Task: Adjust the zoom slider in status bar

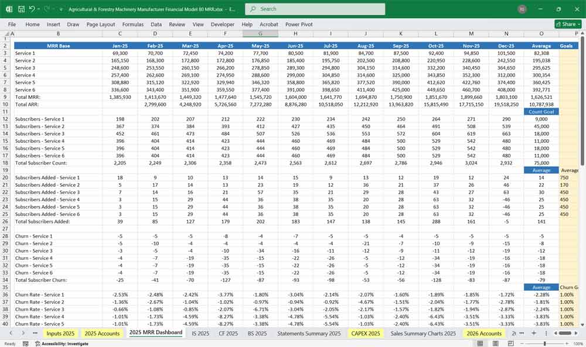Action: [545, 343]
